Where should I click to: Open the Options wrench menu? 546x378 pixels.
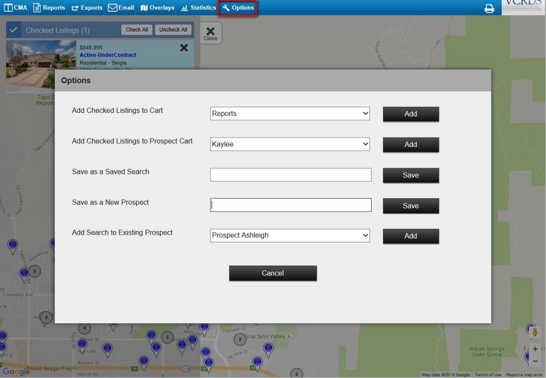(238, 7)
